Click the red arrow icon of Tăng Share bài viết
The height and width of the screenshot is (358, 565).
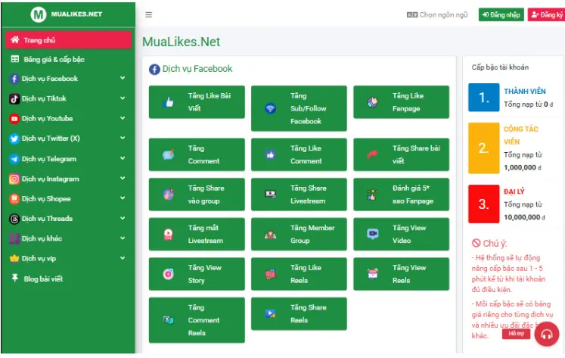point(372,154)
